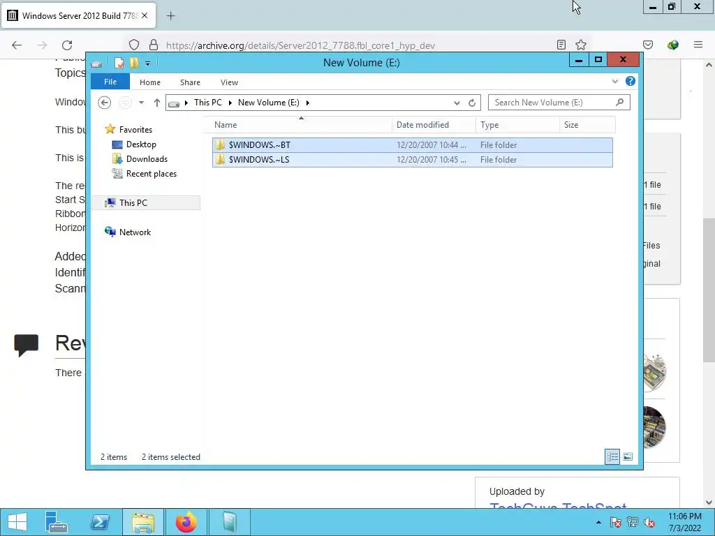This screenshot has height=536, width=715.
Task: Click the drive icon in Explorer title bar
Action: coord(96,64)
